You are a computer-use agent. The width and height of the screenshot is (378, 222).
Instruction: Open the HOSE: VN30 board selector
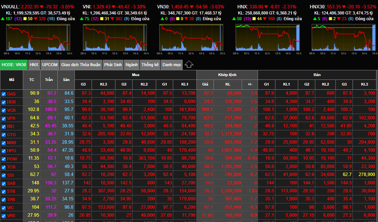pyautogui.click(x=14, y=65)
